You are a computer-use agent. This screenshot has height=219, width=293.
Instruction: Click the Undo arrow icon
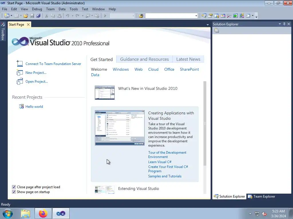(68, 16)
